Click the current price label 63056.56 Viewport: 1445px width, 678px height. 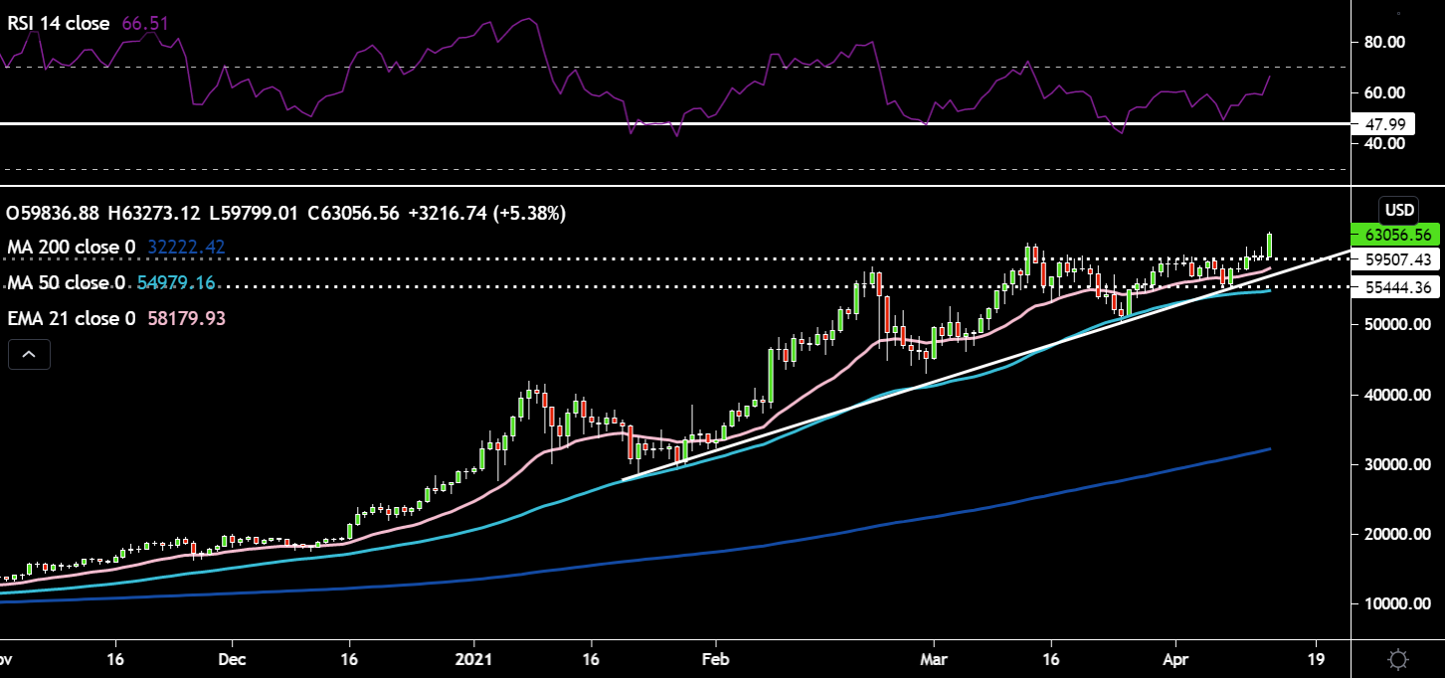point(1397,236)
